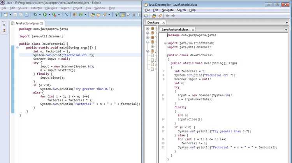Click the Open File icon in Java Decompiler

[x=146, y=16]
